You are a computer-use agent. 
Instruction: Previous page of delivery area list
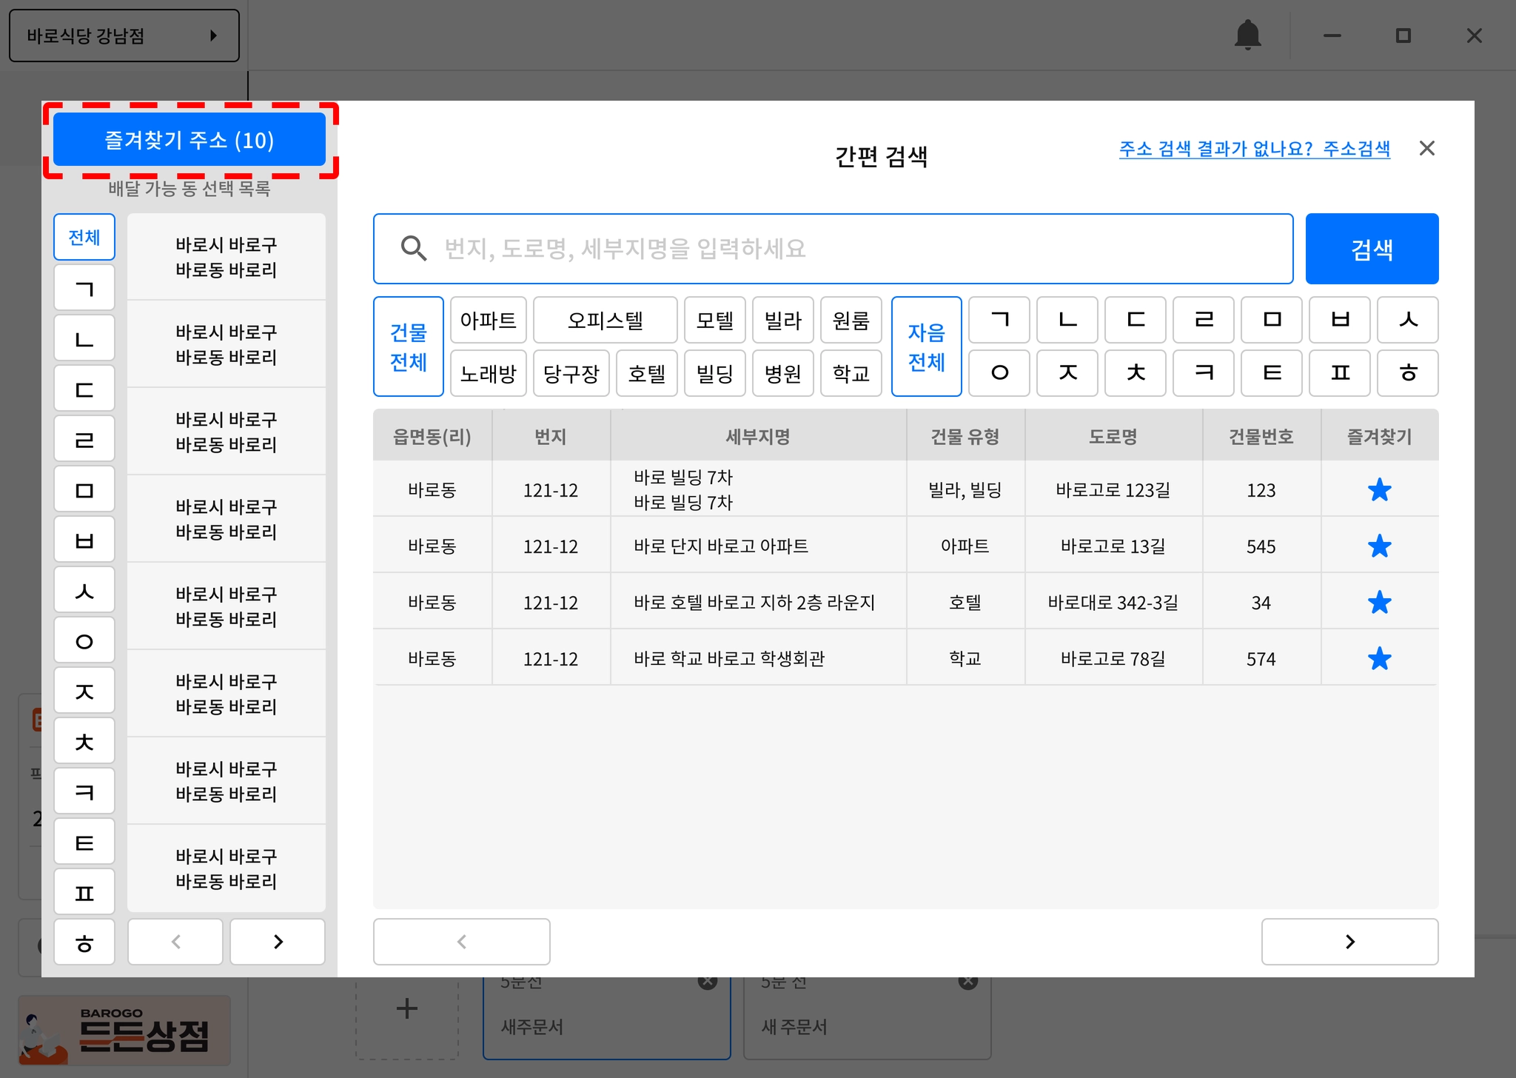click(x=175, y=942)
